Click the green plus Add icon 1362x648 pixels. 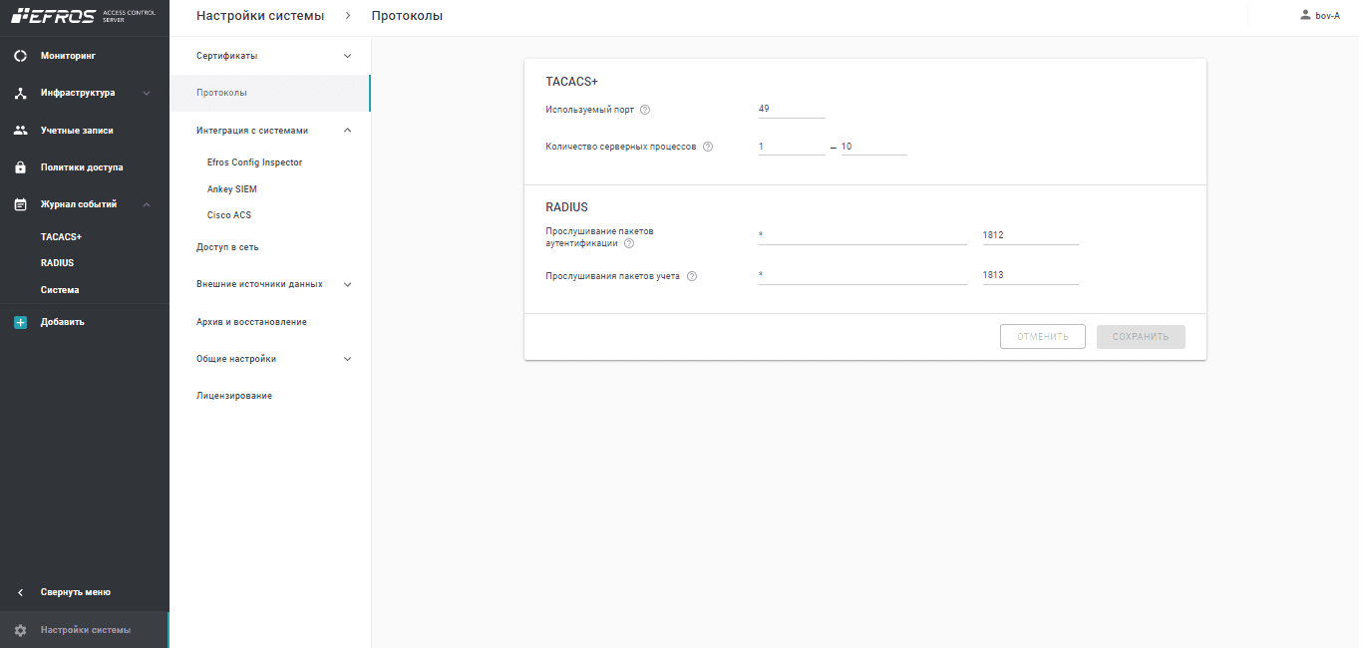tap(20, 322)
